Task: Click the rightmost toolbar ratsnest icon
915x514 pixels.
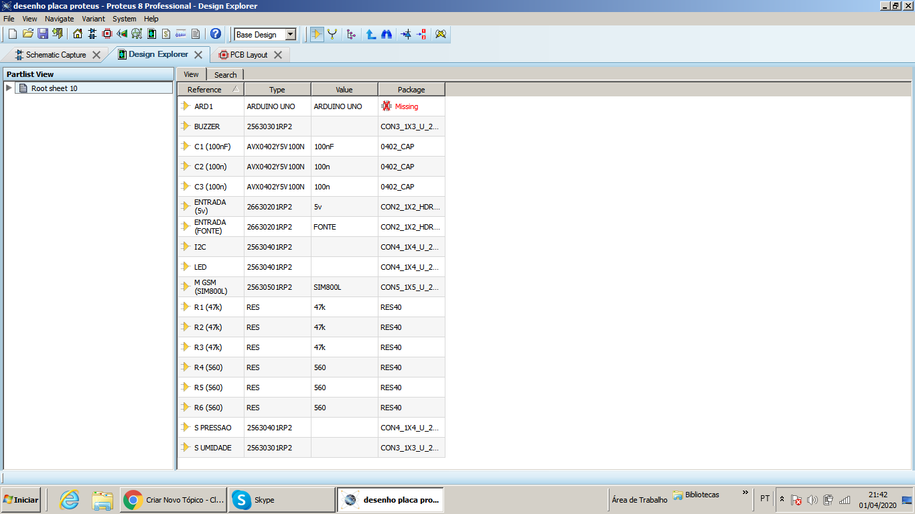Action: (441, 34)
